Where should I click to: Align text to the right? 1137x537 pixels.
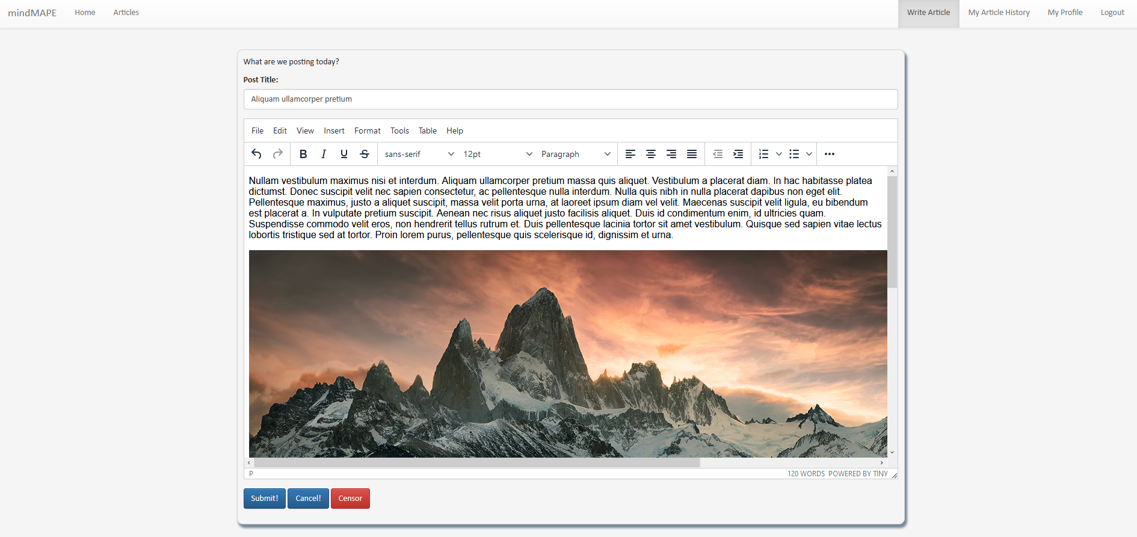(671, 154)
